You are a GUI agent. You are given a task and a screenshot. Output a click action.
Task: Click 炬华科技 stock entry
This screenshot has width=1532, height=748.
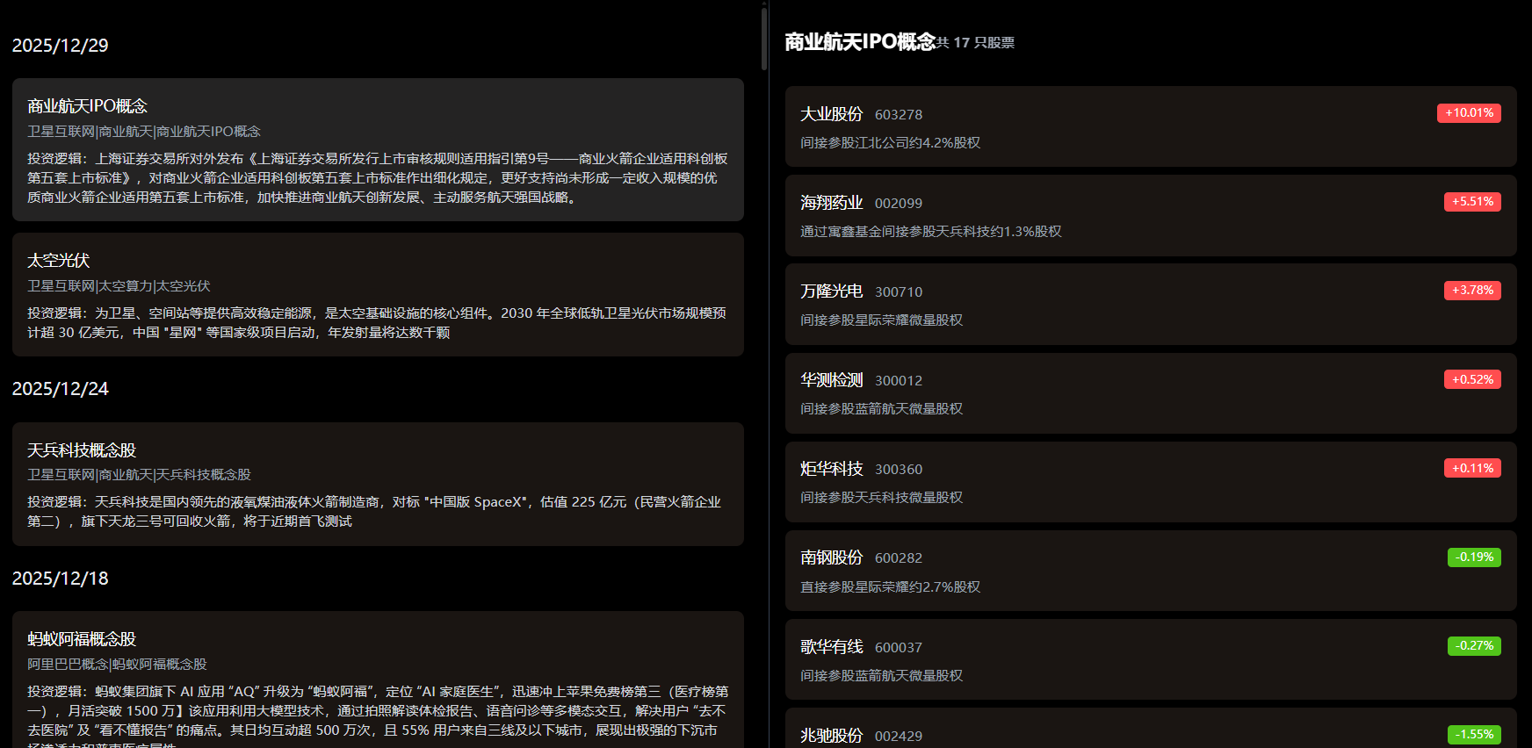point(1151,482)
